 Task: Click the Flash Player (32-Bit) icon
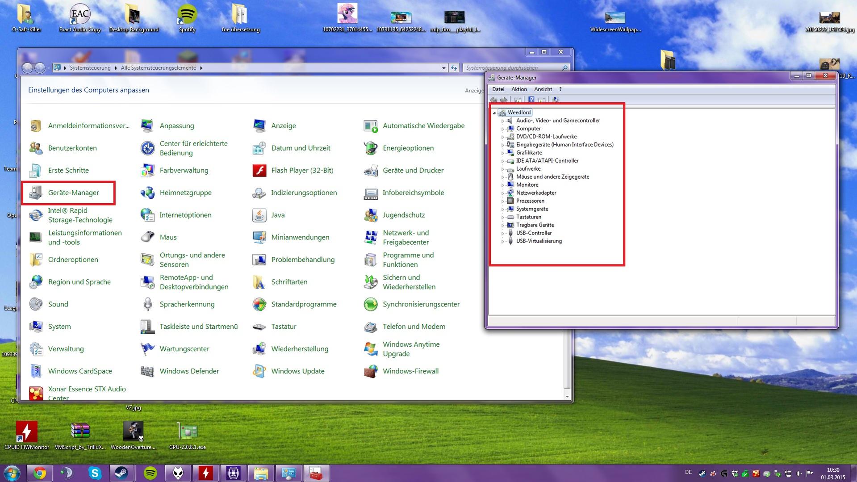point(259,170)
